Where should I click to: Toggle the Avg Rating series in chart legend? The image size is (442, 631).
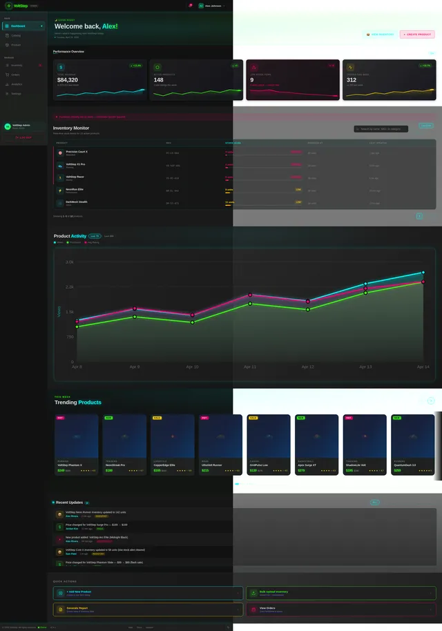pos(92,242)
